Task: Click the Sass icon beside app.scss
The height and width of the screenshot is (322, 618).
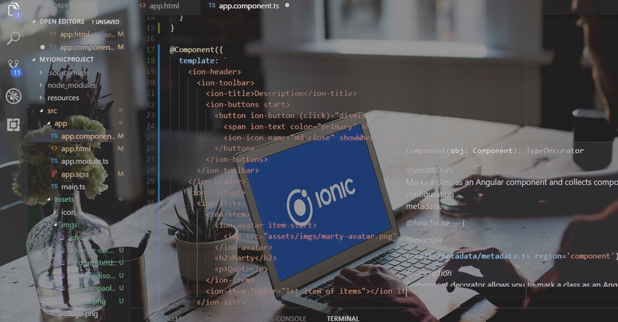Action: point(54,173)
